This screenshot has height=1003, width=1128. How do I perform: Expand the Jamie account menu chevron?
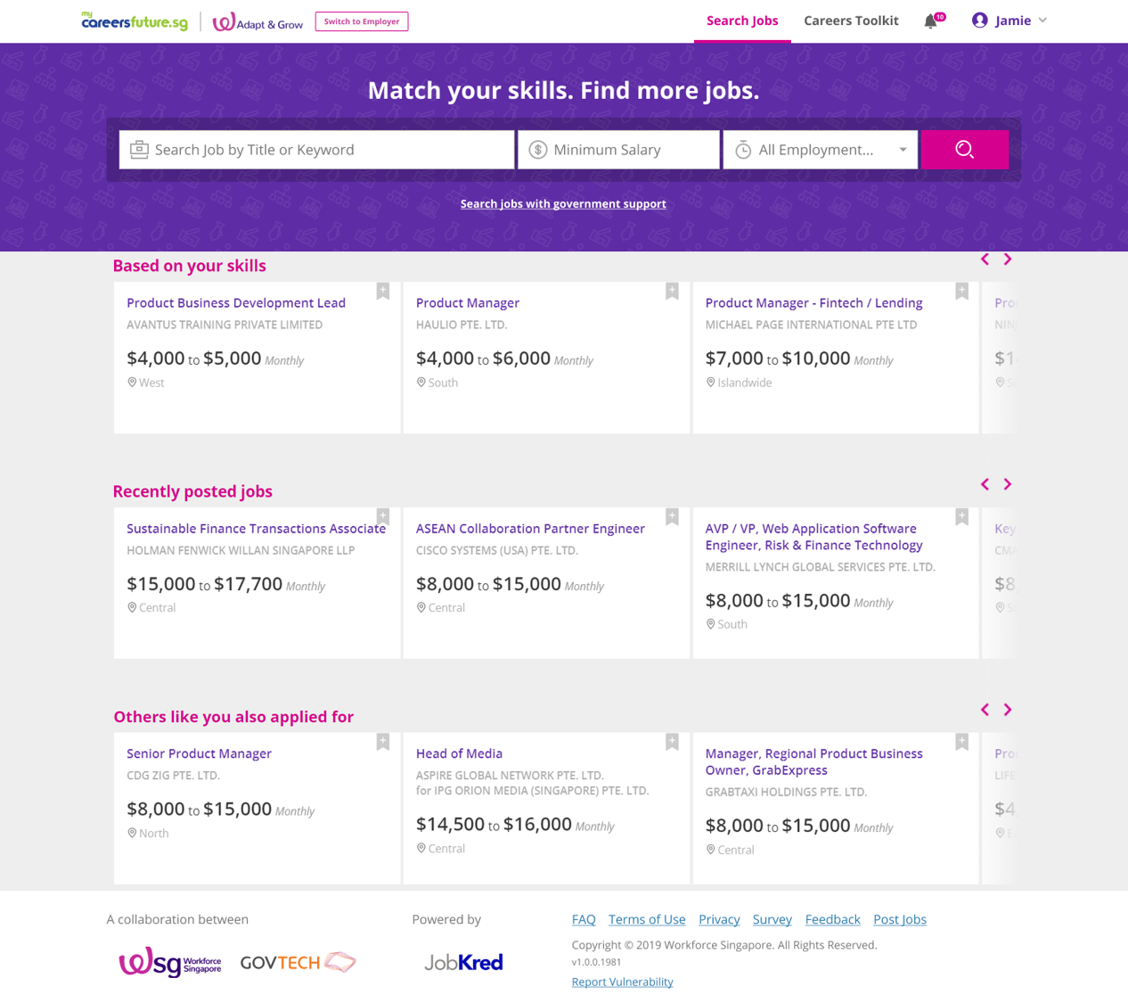pyautogui.click(x=1042, y=21)
